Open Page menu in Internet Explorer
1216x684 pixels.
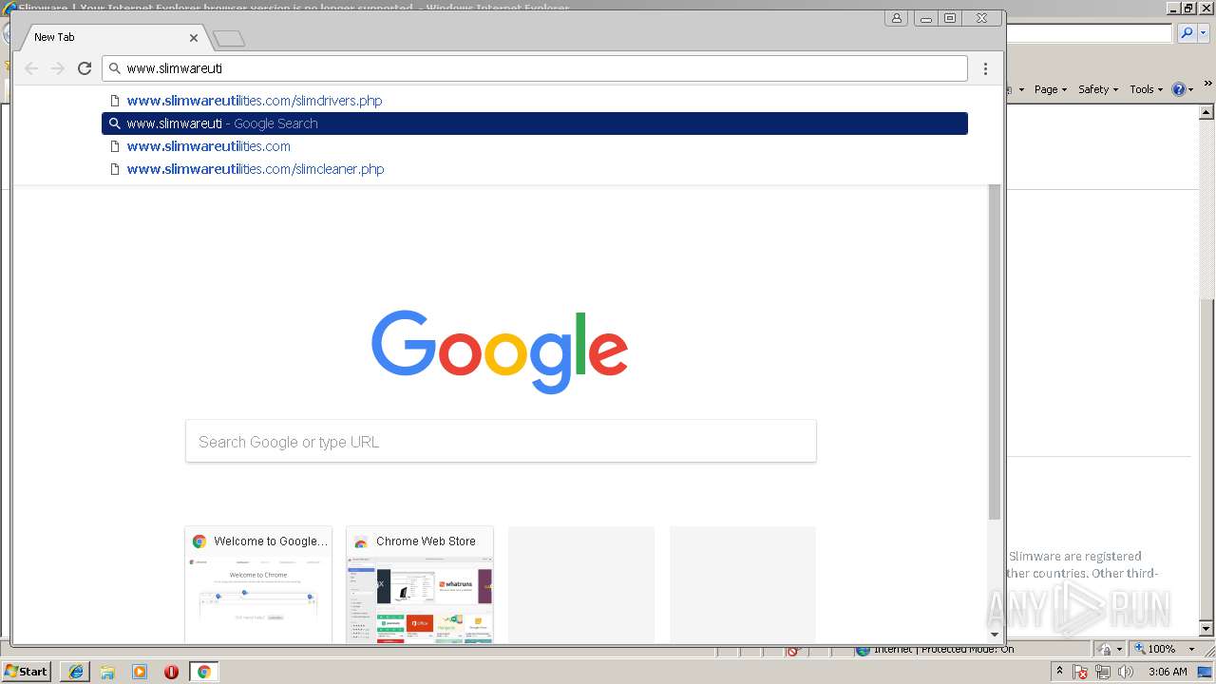click(x=1050, y=89)
